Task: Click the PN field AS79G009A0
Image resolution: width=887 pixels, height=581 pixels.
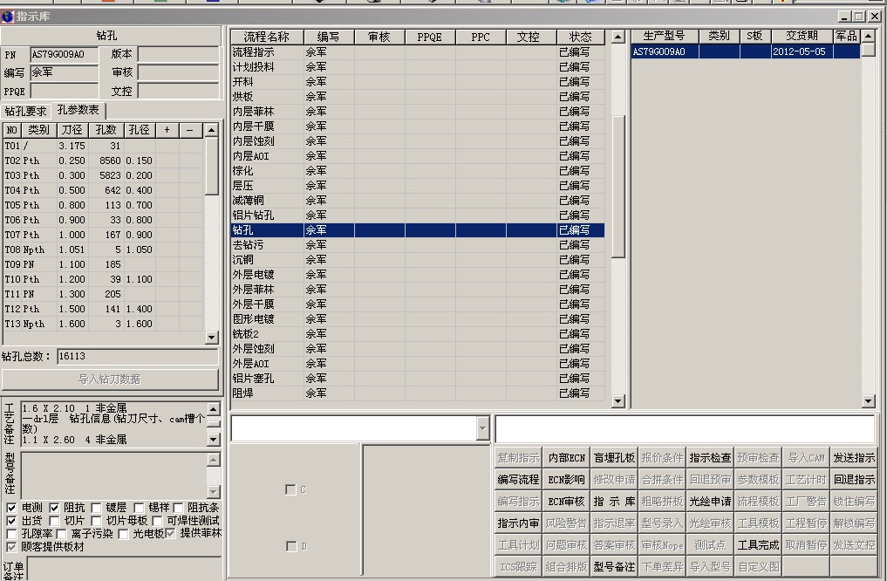Action: point(64,54)
